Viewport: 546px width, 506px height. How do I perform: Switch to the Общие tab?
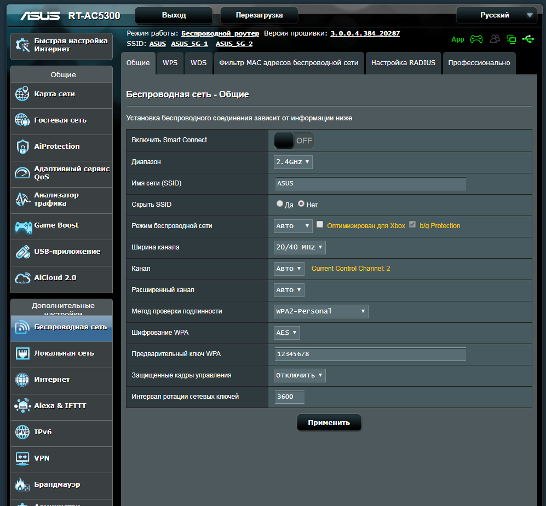point(138,63)
